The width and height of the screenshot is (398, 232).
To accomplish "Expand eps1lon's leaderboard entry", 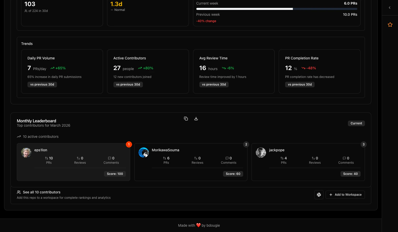I will 73,162.
